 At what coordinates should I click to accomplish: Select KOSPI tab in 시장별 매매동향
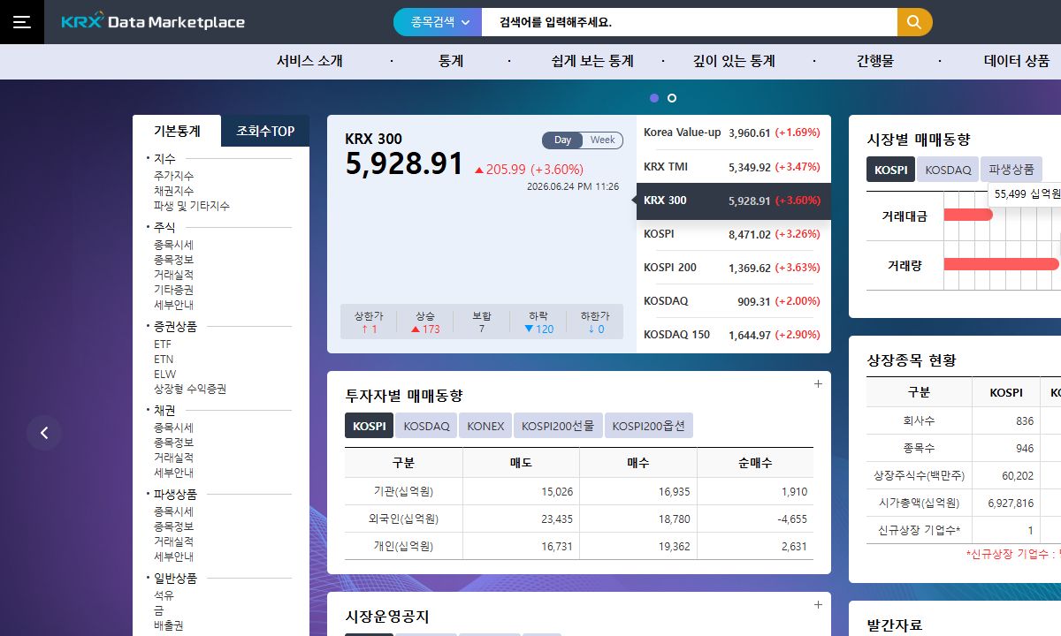tap(890, 170)
